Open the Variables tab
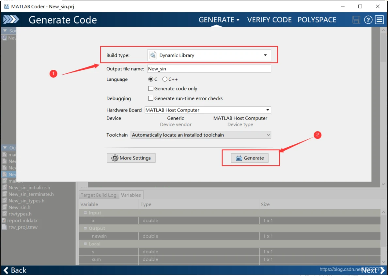 click(131, 195)
